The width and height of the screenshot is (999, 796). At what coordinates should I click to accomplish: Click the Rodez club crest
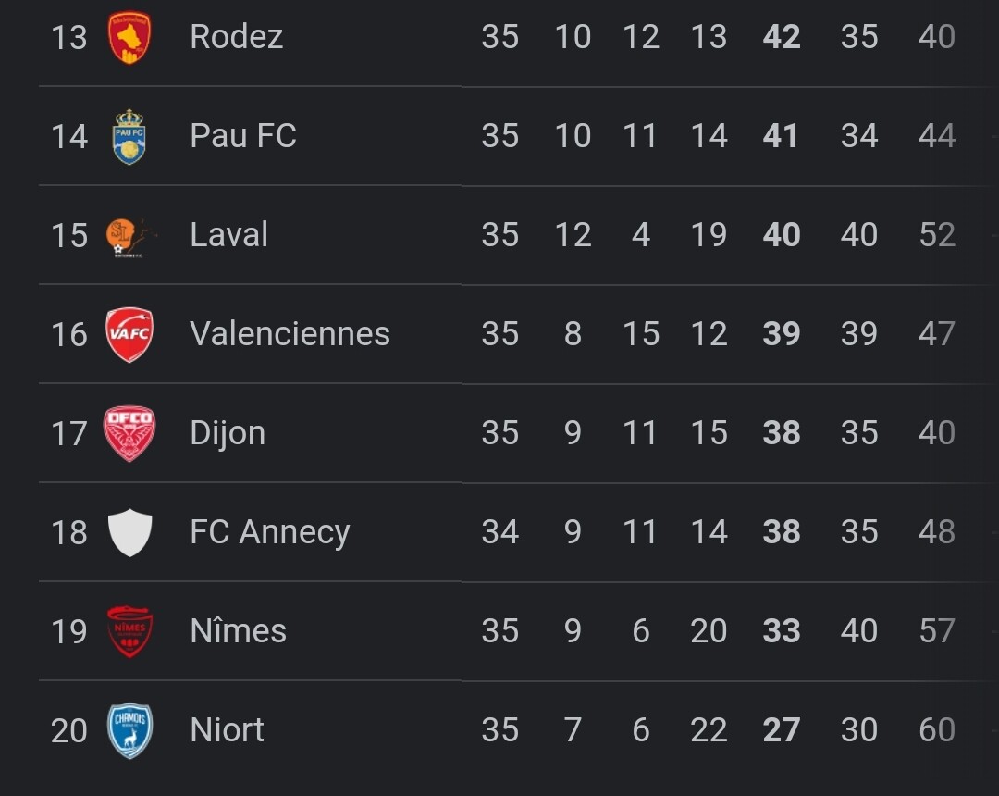tap(129, 37)
